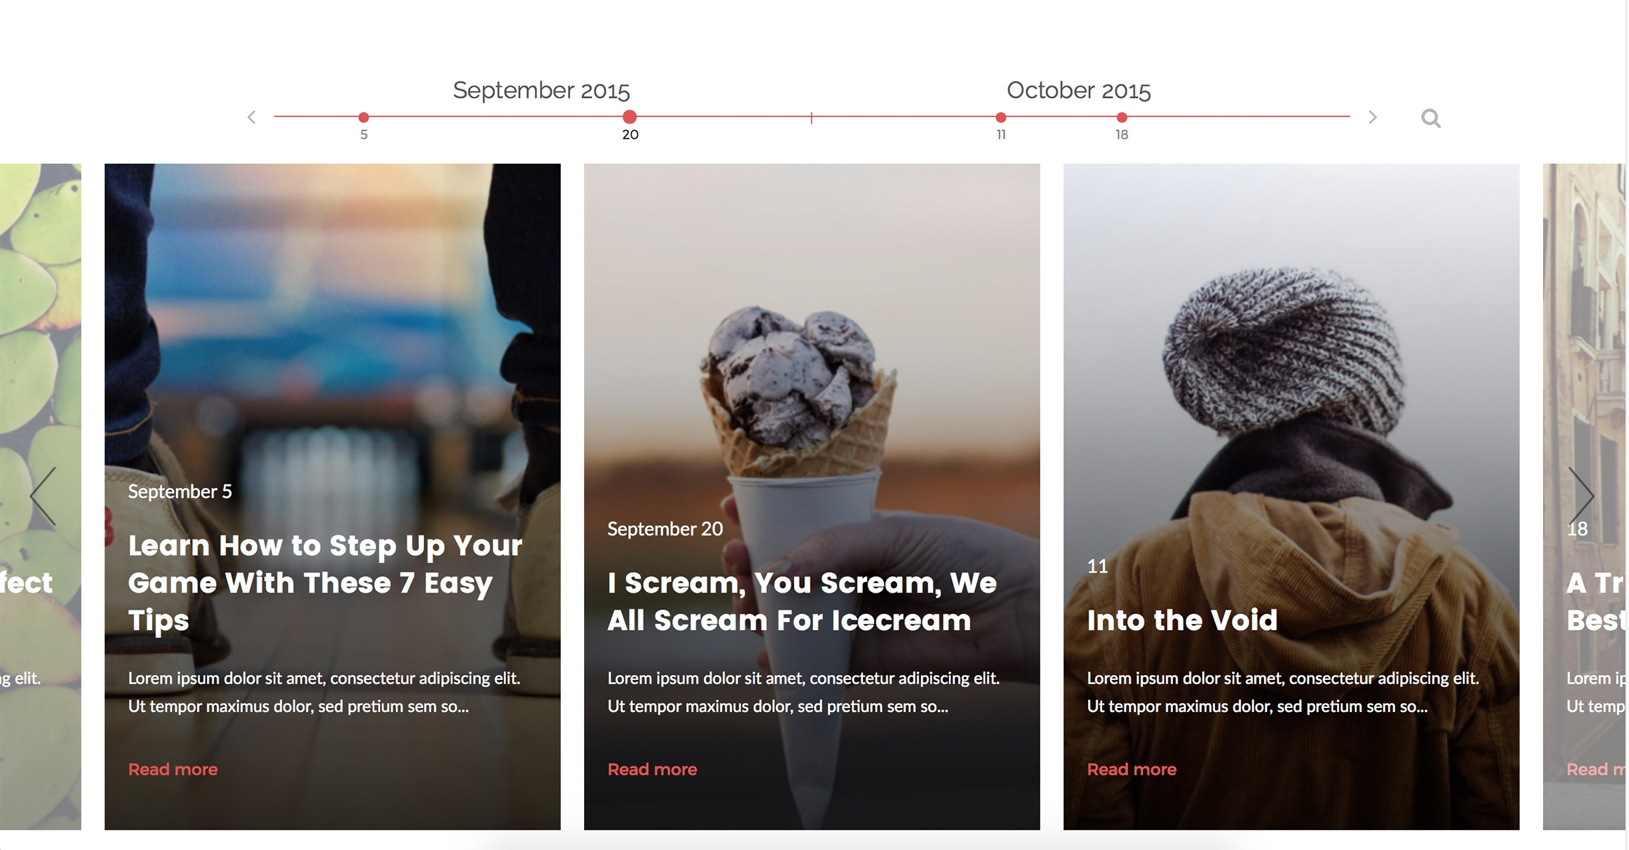Click the timeline right chevron arrow
This screenshot has height=850, width=1629.
(x=1372, y=117)
